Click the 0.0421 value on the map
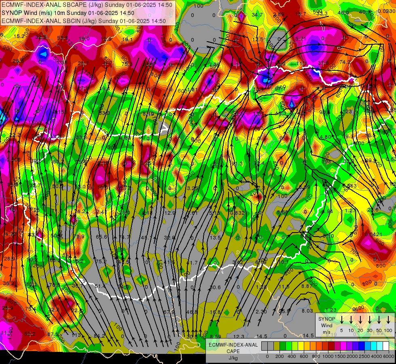This screenshot has width=396, height=364. [373, 235]
